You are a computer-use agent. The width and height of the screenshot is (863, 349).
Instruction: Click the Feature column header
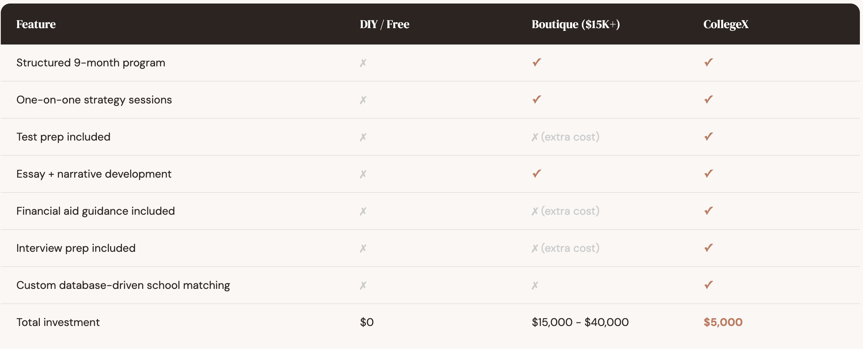pyautogui.click(x=36, y=24)
